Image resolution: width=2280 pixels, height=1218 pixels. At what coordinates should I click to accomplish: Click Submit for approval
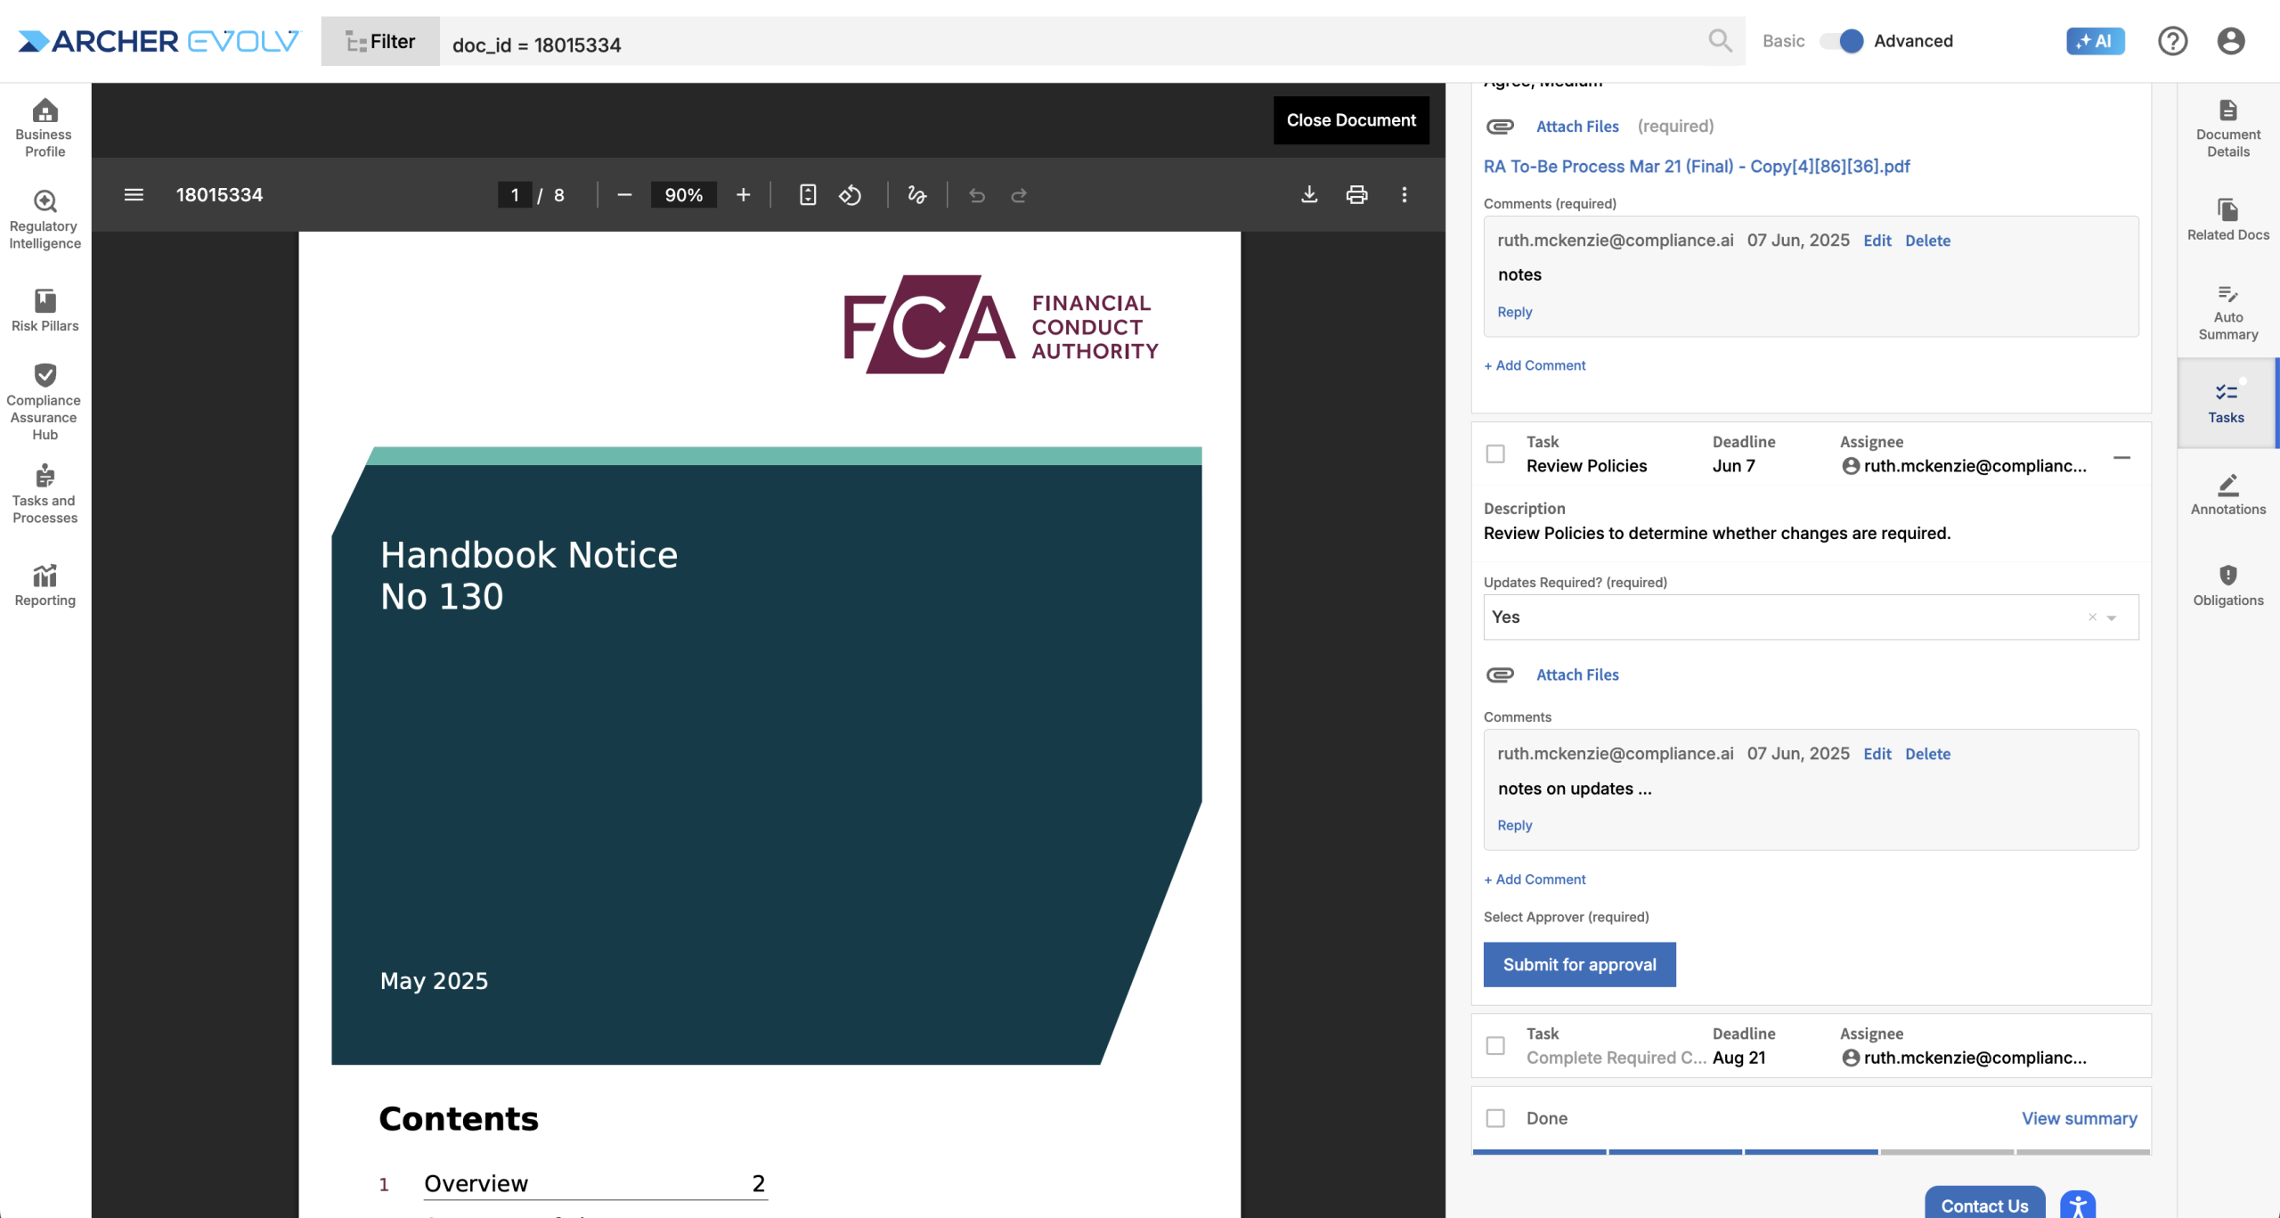[1579, 964]
